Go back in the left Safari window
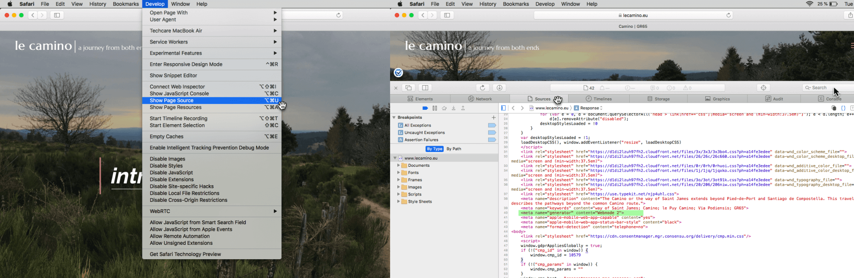 pos(33,15)
